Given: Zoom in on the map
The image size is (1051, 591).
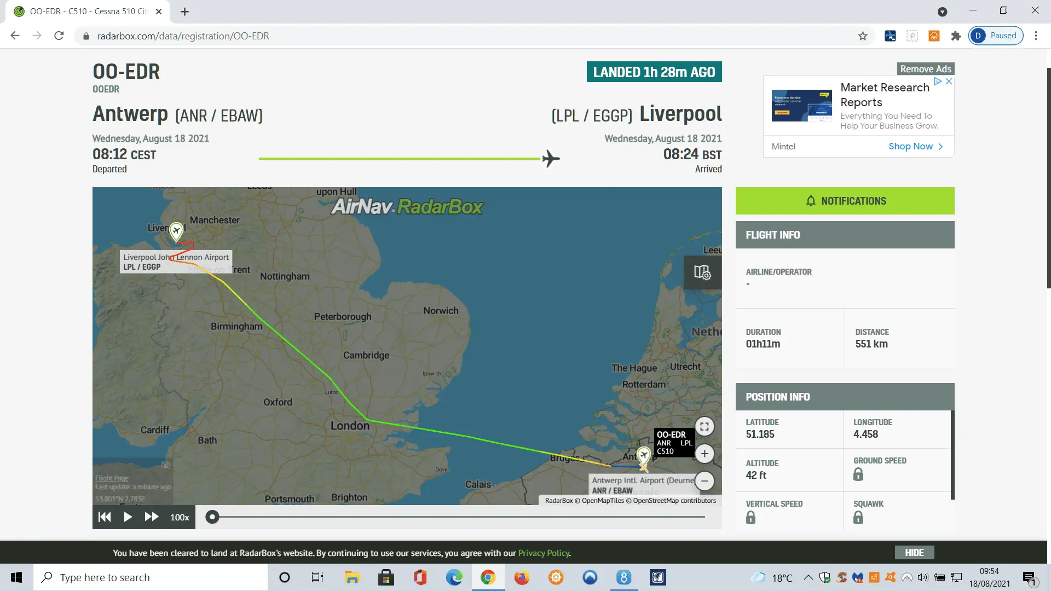Looking at the screenshot, I should (x=704, y=454).
